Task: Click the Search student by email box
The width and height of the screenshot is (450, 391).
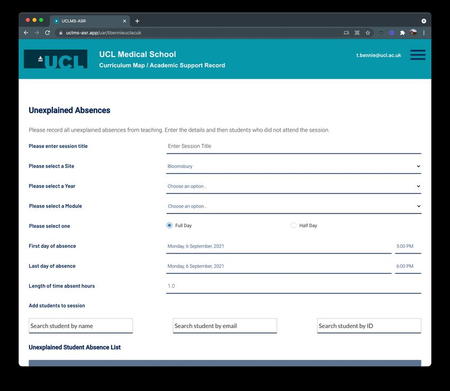Action: pos(224,325)
